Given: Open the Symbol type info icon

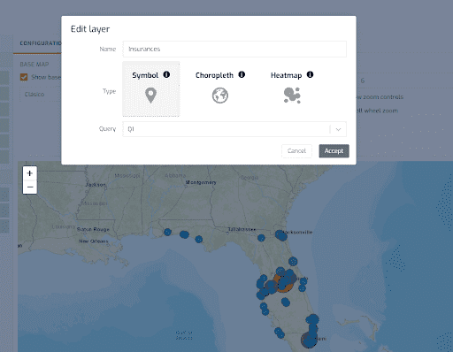Looking at the screenshot, I should click(x=166, y=74).
